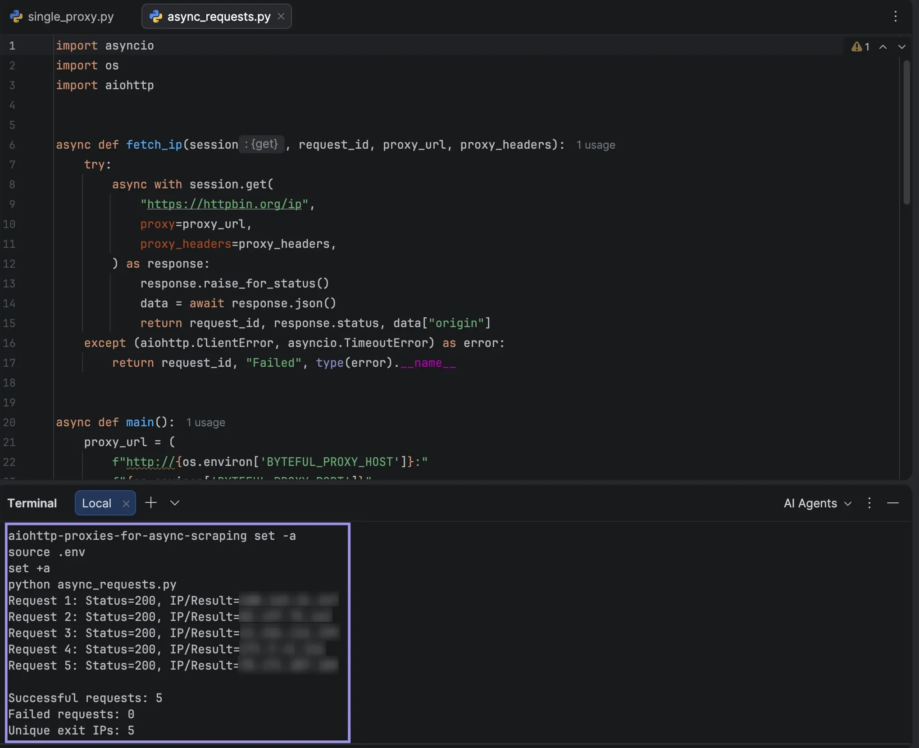This screenshot has width=919, height=748.
Task: Click 'Successful requests: 5' terminal output
Action: [85, 698]
